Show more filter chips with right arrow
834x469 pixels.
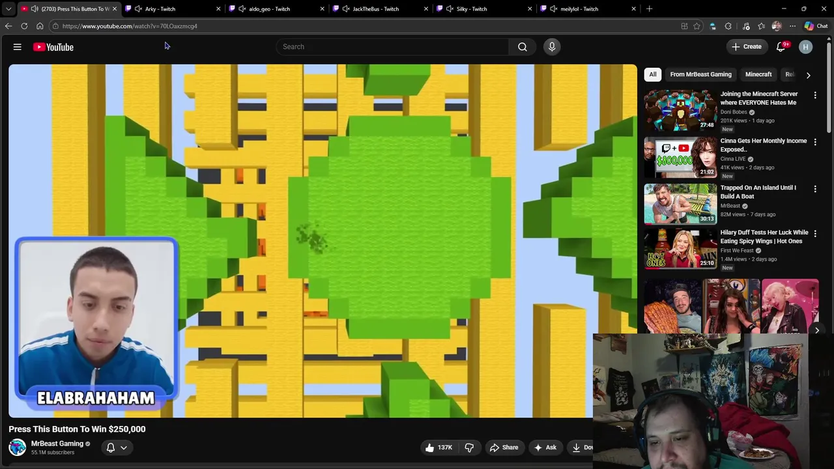click(x=809, y=75)
